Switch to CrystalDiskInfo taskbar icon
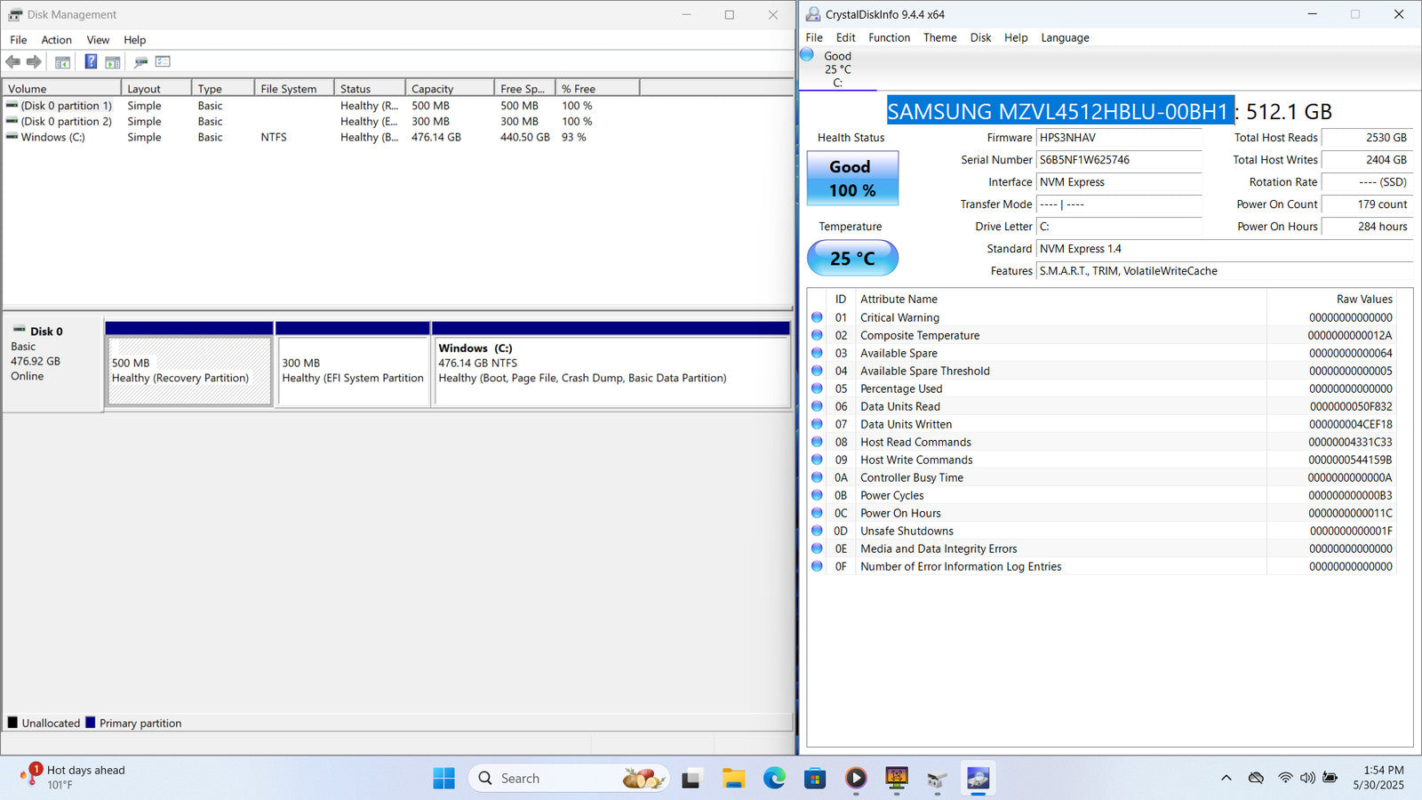 pyautogui.click(x=979, y=779)
